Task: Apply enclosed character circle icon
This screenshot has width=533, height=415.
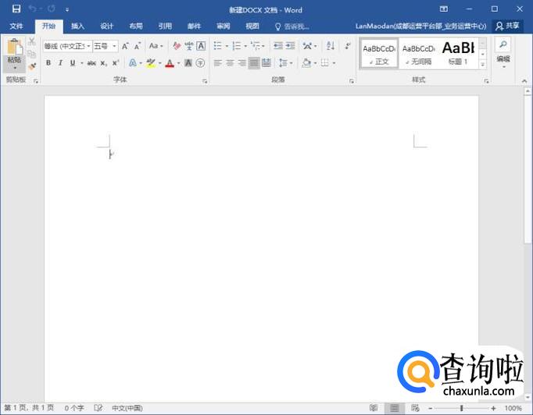Action: coord(201,62)
